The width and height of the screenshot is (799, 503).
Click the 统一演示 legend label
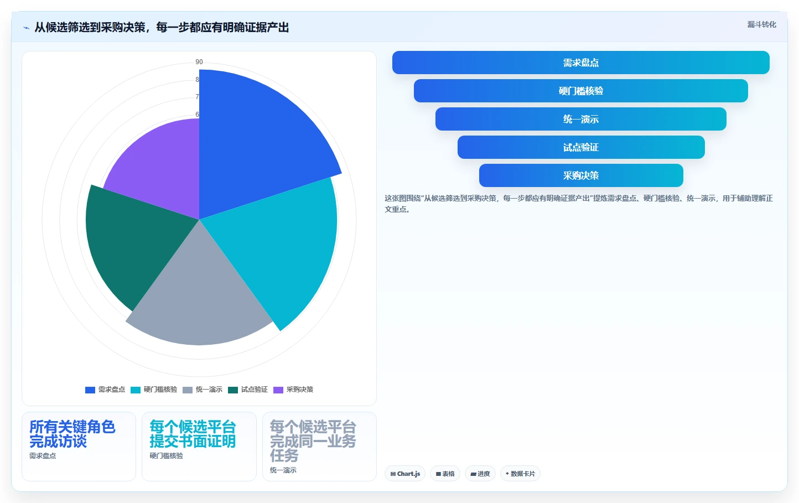pyautogui.click(x=209, y=390)
